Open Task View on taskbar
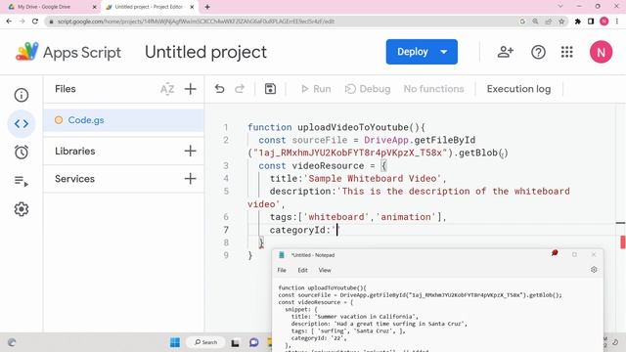The height and width of the screenshot is (352, 626). pos(235,343)
